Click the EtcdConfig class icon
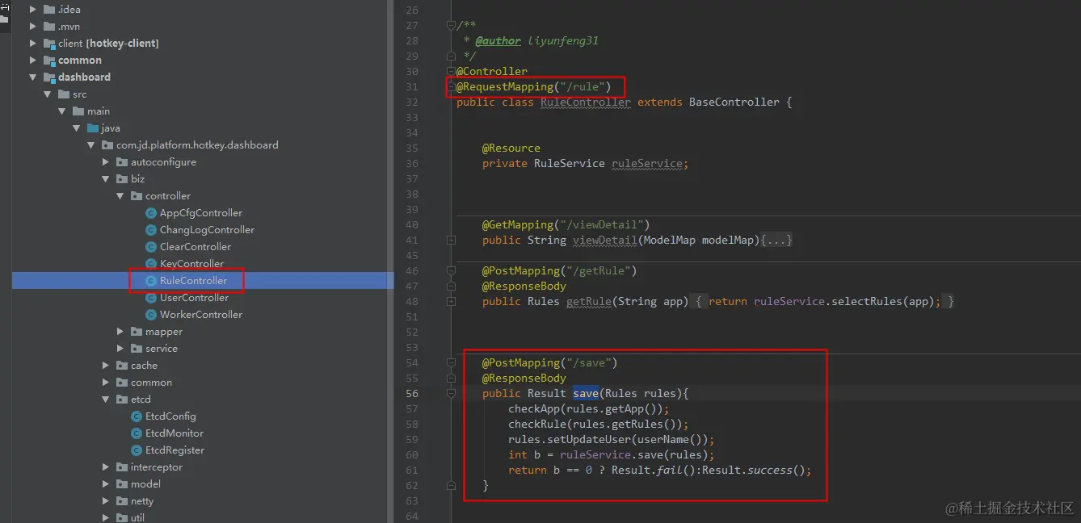The height and width of the screenshot is (523, 1081). 136,416
